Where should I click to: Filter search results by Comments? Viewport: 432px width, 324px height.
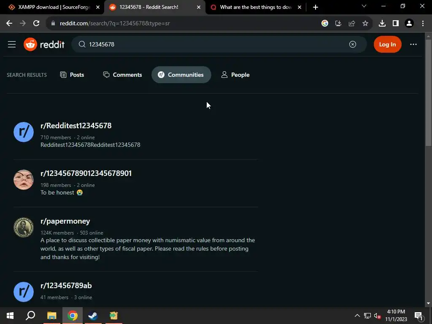pyautogui.click(x=123, y=75)
